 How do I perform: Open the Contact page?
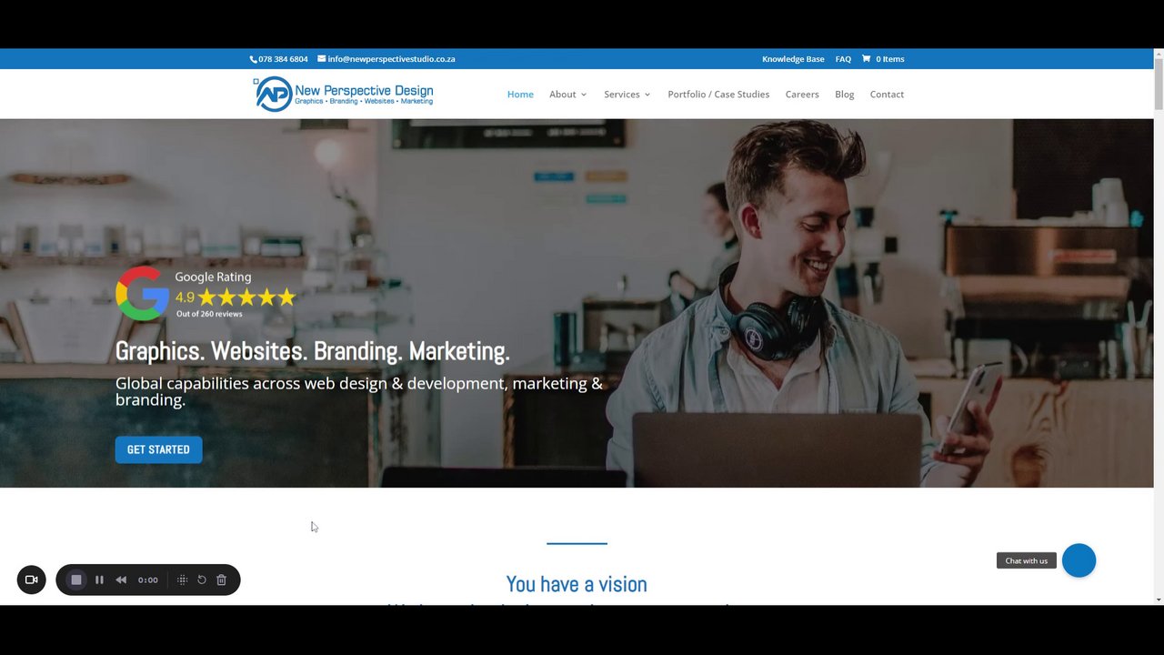pyautogui.click(x=887, y=94)
